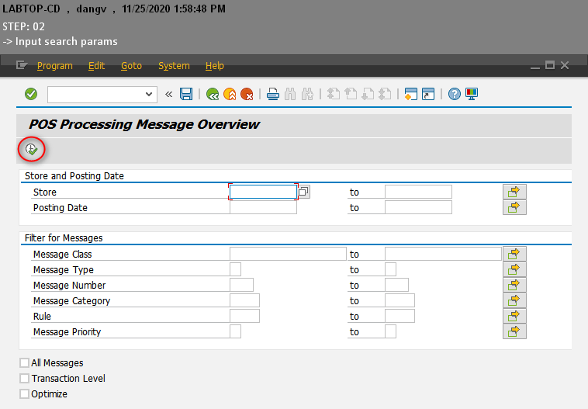Screen dimensions: 588x409
Task: Open Store field value help button
Action: (x=304, y=192)
